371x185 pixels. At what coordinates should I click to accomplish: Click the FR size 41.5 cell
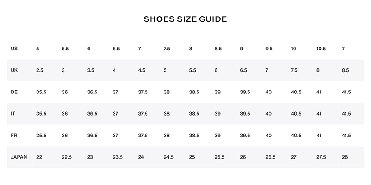pos(347,136)
